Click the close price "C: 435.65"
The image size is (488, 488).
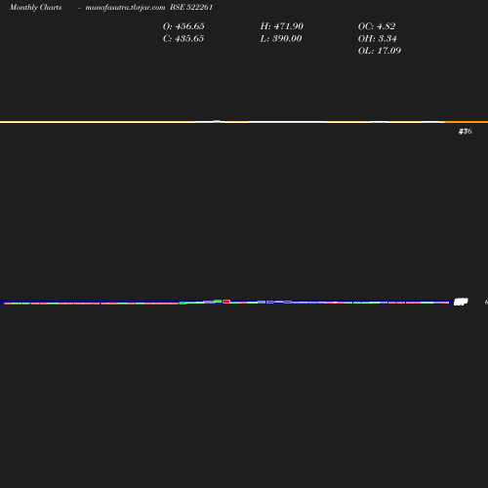pyautogui.click(x=183, y=38)
